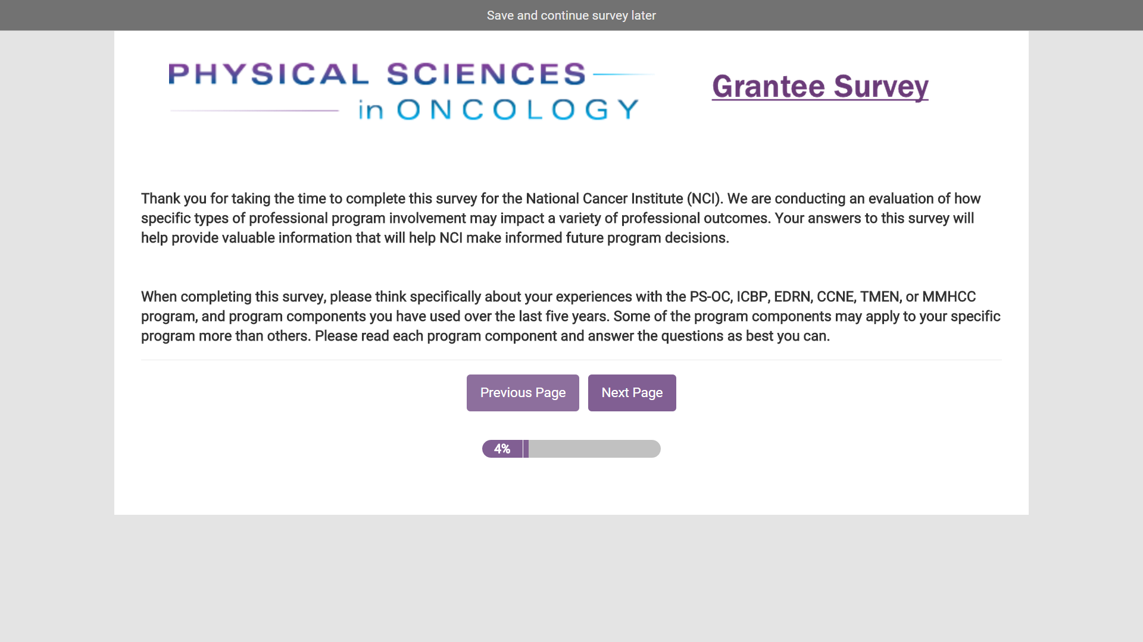Click the small 'in' word in the logo

pos(370,111)
